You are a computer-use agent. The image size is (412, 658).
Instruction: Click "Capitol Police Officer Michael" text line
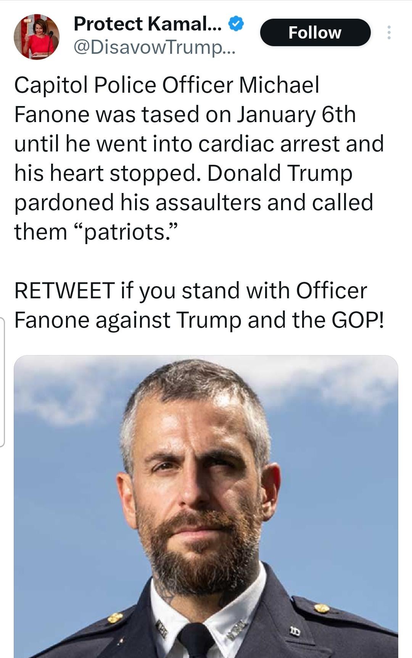point(167,85)
